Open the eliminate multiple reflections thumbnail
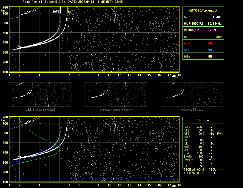The image size is (243, 188). click(x=116, y=95)
